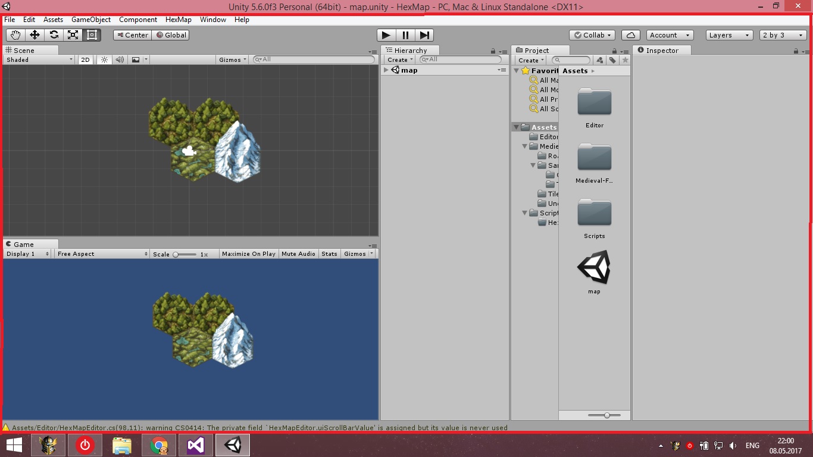This screenshot has height=457, width=813.
Task: Open the Free Aspect dropdown
Action: [x=102, y=253]
